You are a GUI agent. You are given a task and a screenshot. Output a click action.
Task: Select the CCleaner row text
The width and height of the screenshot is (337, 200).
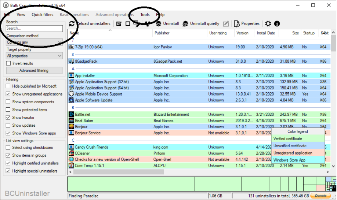coord(82,153)
